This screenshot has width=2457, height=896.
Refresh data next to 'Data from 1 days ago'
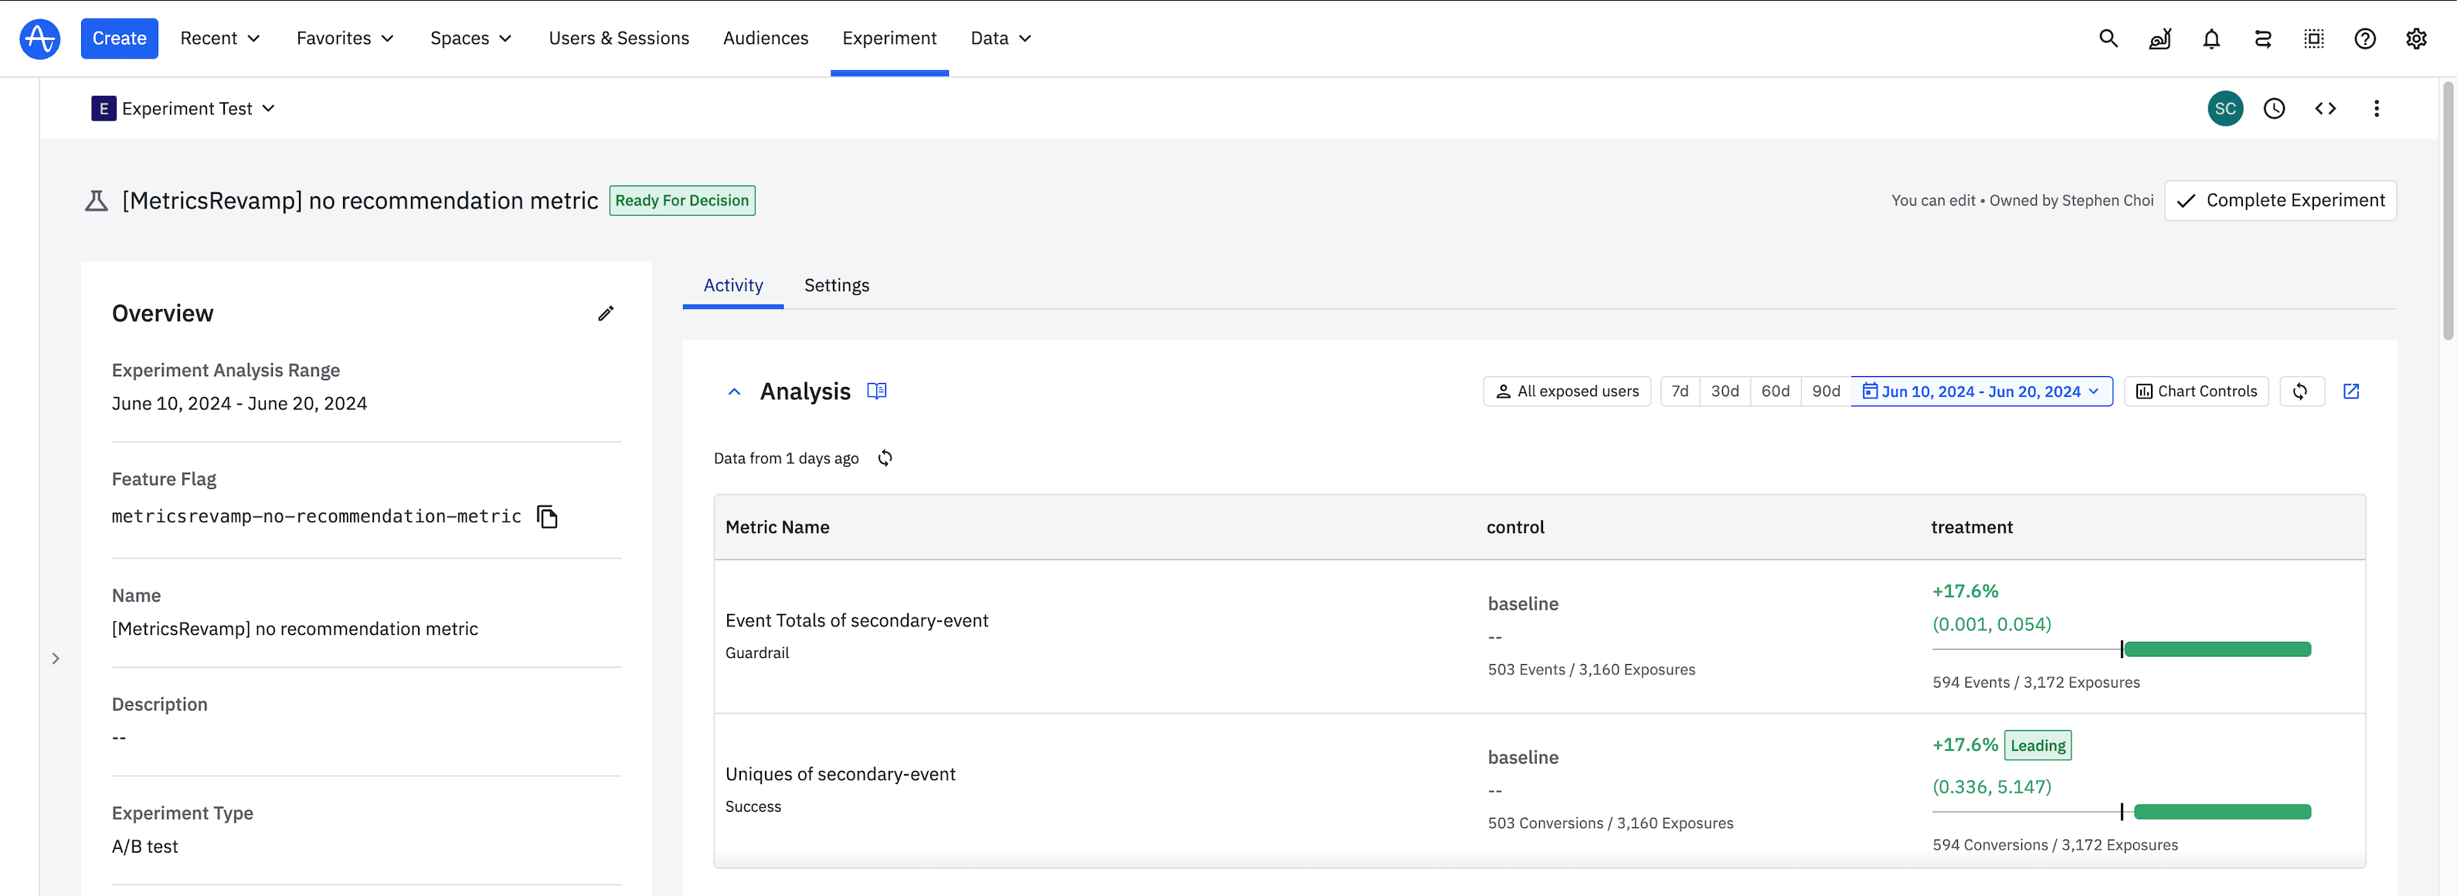tap(885, 459)
